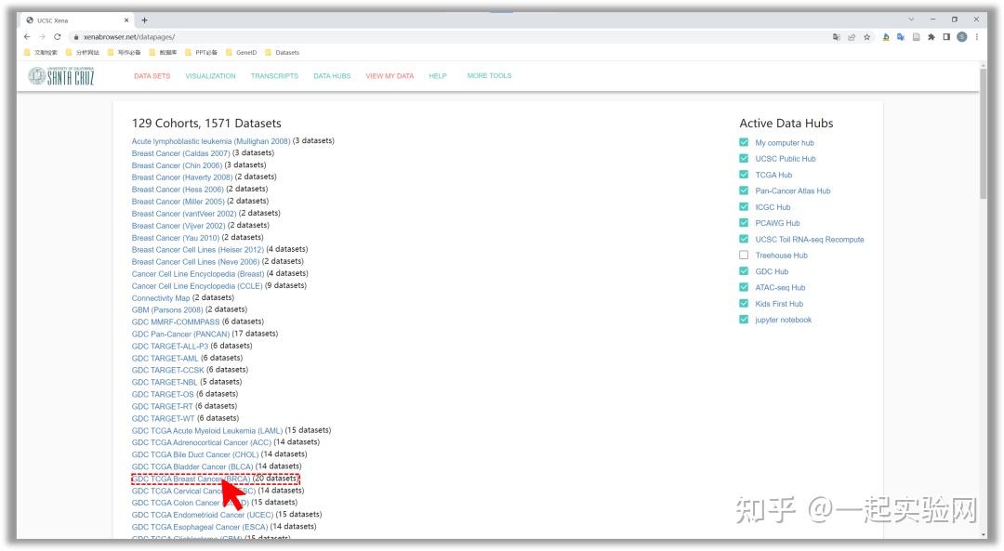Go back using the browser back arrow

[27, 37]
